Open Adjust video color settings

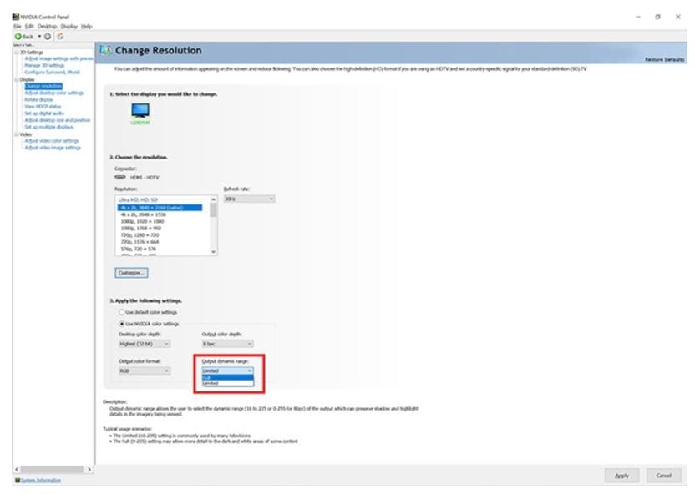pyautogui.click(x=52, y=141)
